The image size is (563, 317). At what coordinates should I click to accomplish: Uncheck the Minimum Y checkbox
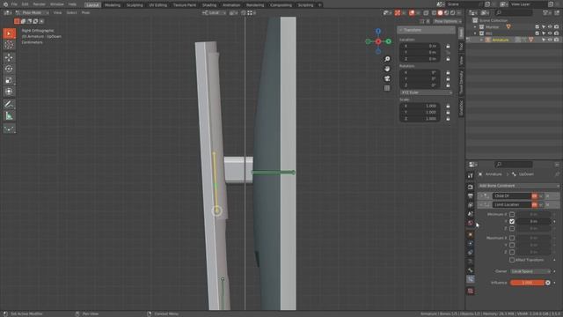pos(512,221)
